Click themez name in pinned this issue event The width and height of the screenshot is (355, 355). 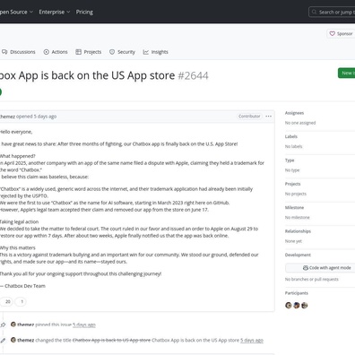[x=26, y=325]
